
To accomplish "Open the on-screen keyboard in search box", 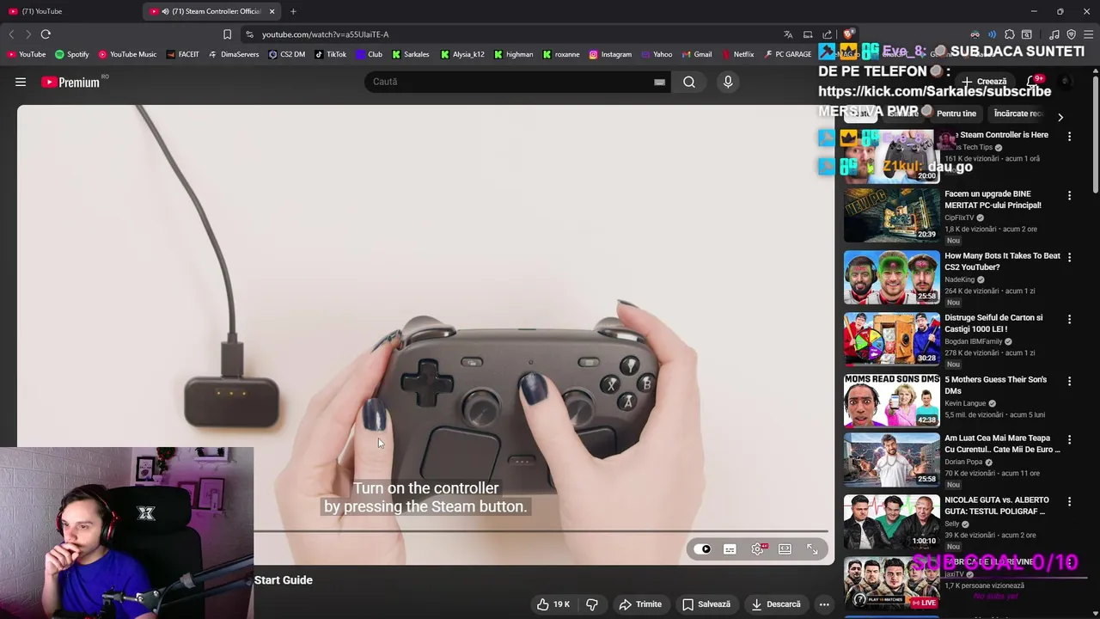I will click(659, 83).
